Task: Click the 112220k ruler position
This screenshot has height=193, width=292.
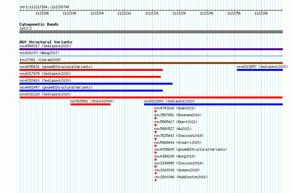Action: click(x=97, y=13)
